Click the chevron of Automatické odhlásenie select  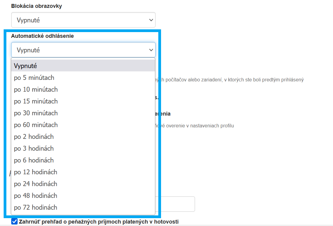151,50
